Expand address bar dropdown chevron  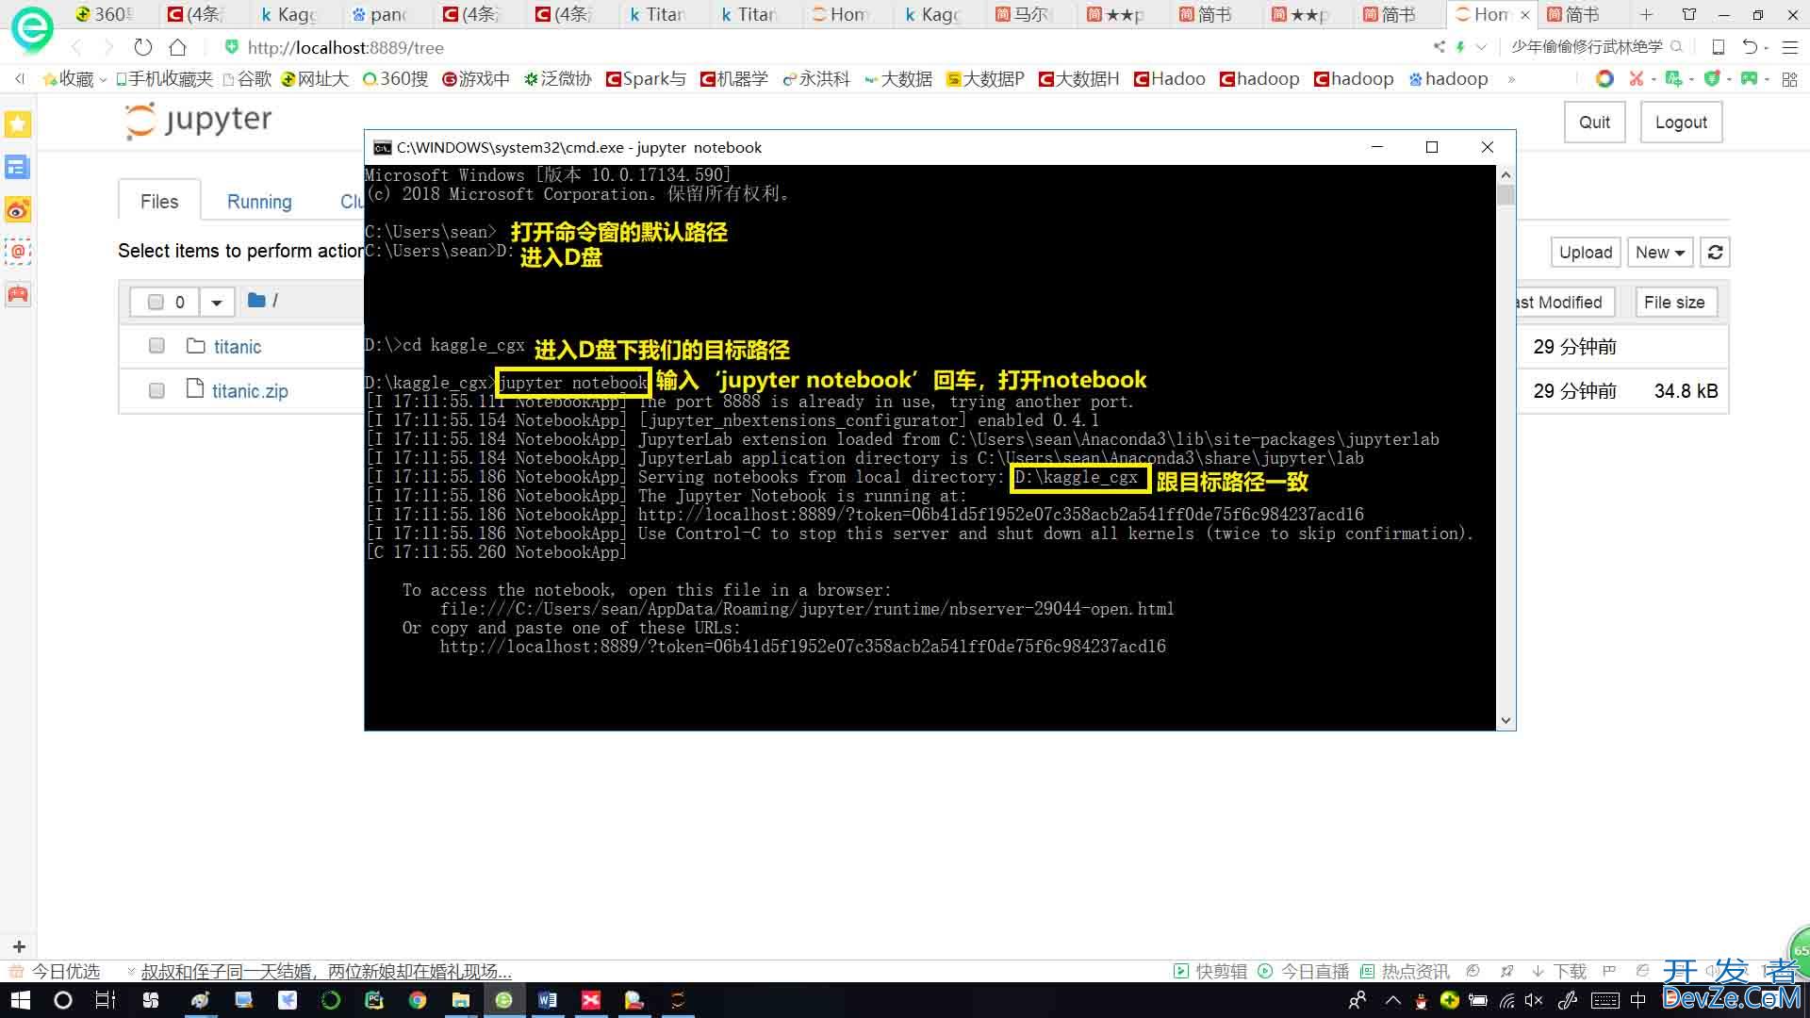1481,46
